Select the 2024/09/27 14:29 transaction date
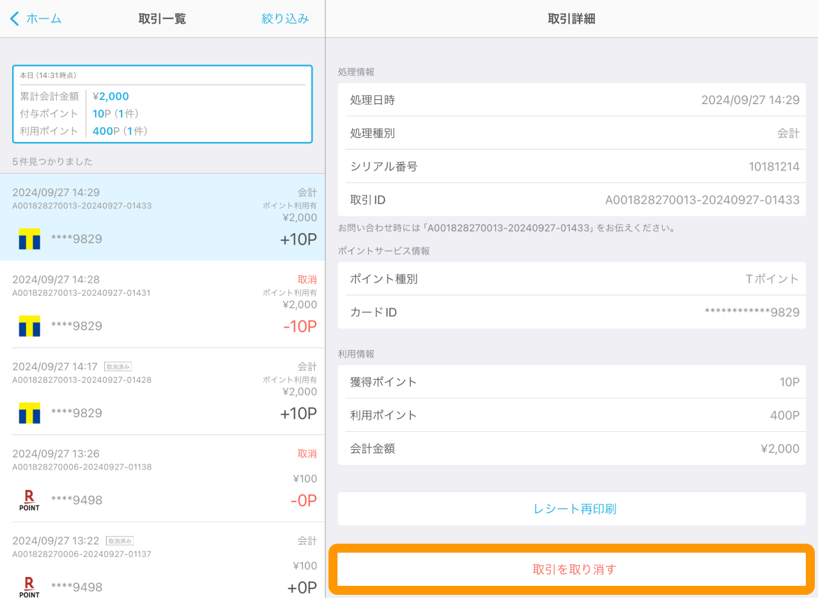Image resolution: width=818 pixels, height=598 pixels. [x=56, y=192]
